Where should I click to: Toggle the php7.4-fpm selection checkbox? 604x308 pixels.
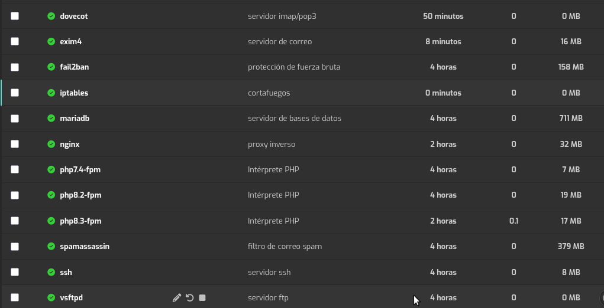pyautogui.click(x=15, y=169)
